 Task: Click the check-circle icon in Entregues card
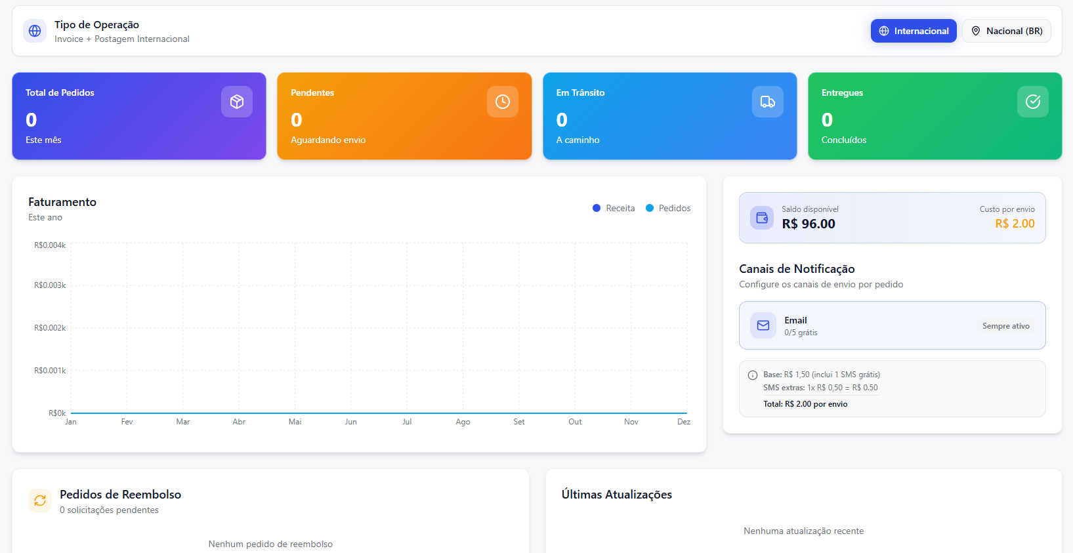pos(1033,102)
